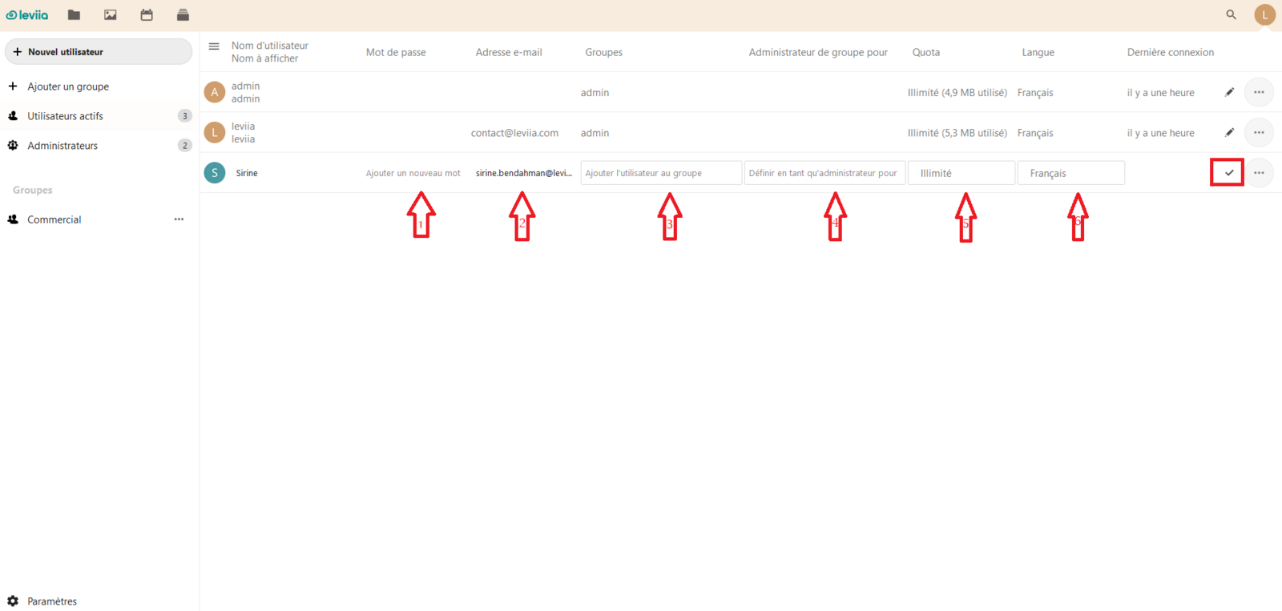
Task: Open the stacked Deck app icon
Action: pos(183,14)
